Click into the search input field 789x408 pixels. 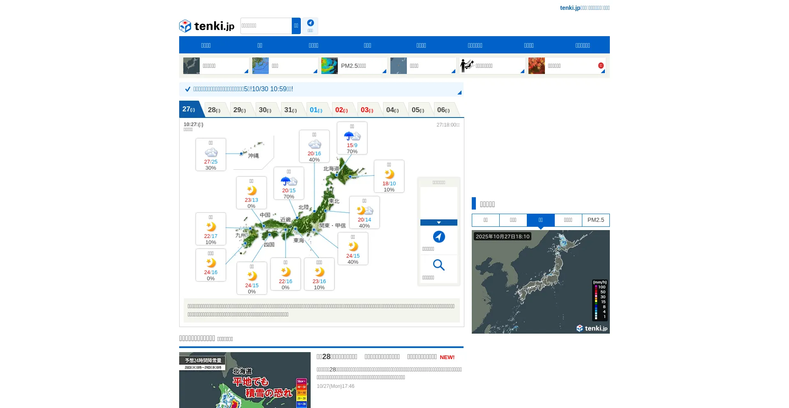[x=266, y=26]
